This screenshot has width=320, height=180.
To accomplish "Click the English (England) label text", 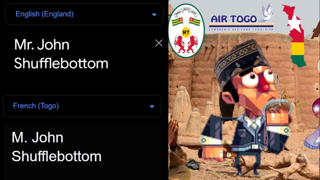I will pos(44,14).
